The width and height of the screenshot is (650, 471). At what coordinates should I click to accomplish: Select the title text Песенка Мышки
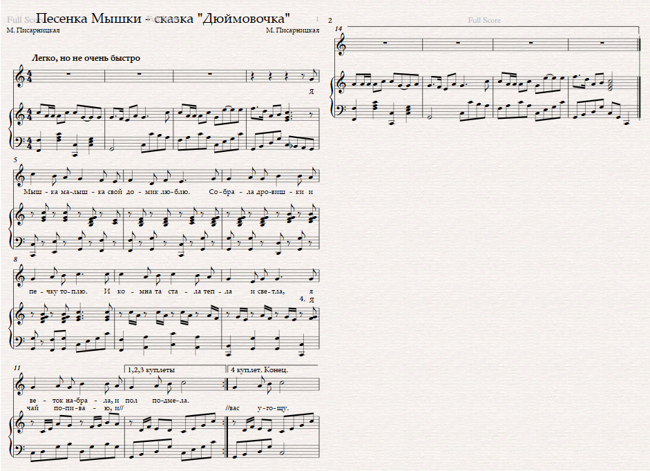click(88, 18)
